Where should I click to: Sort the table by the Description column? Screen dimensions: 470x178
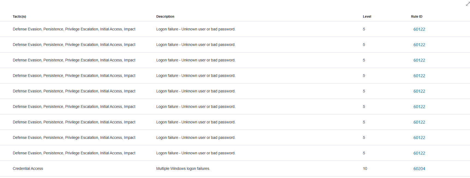(x=165, y=16)
